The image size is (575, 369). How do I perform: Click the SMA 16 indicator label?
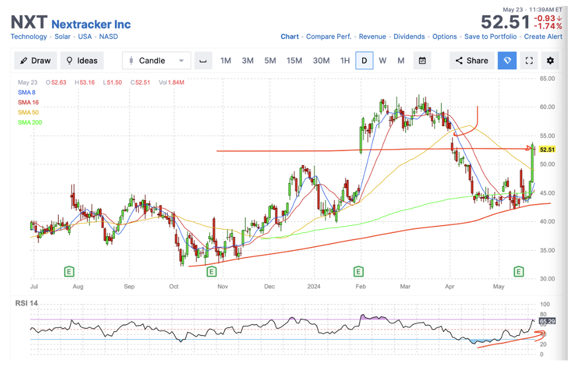[28, 102]
